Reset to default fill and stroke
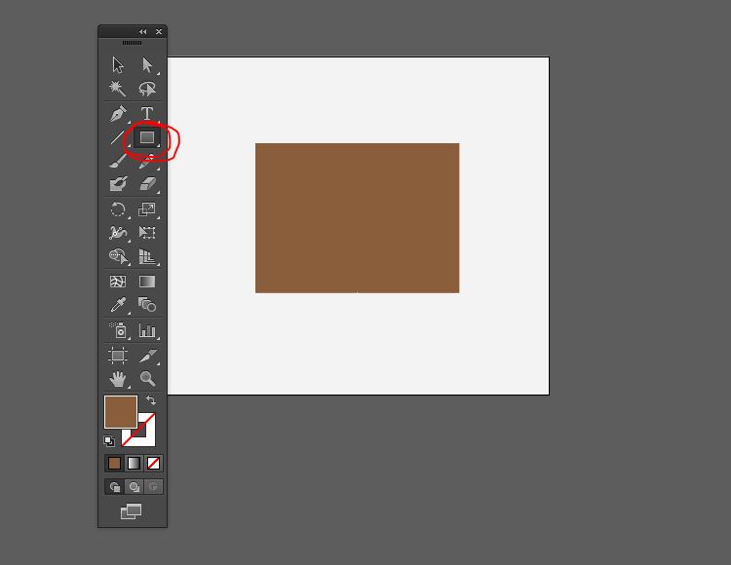 point(108,440)
